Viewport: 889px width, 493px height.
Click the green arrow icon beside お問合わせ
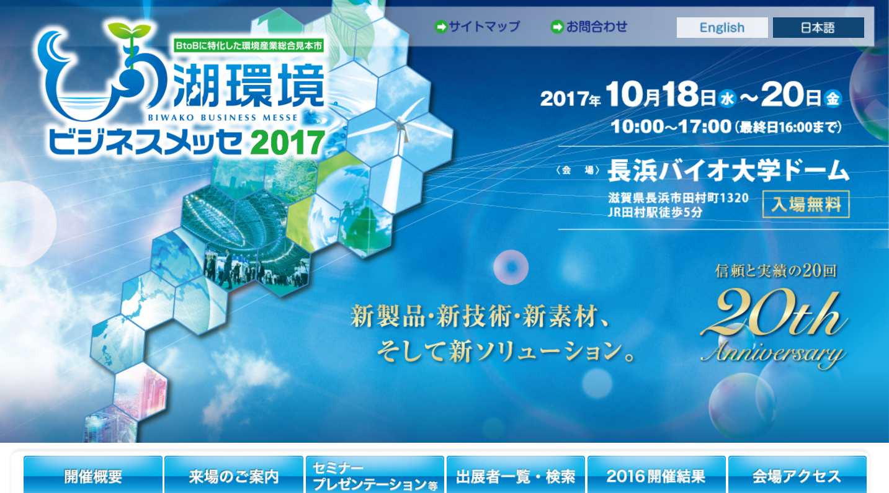pos(557,27)
